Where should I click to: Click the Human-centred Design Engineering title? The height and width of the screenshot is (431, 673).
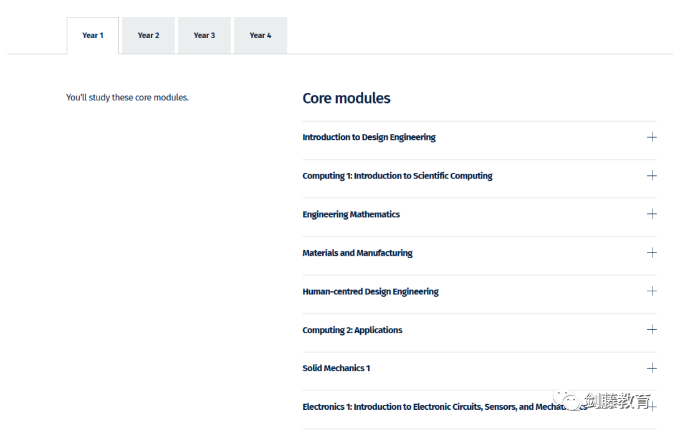coord(370,292)
